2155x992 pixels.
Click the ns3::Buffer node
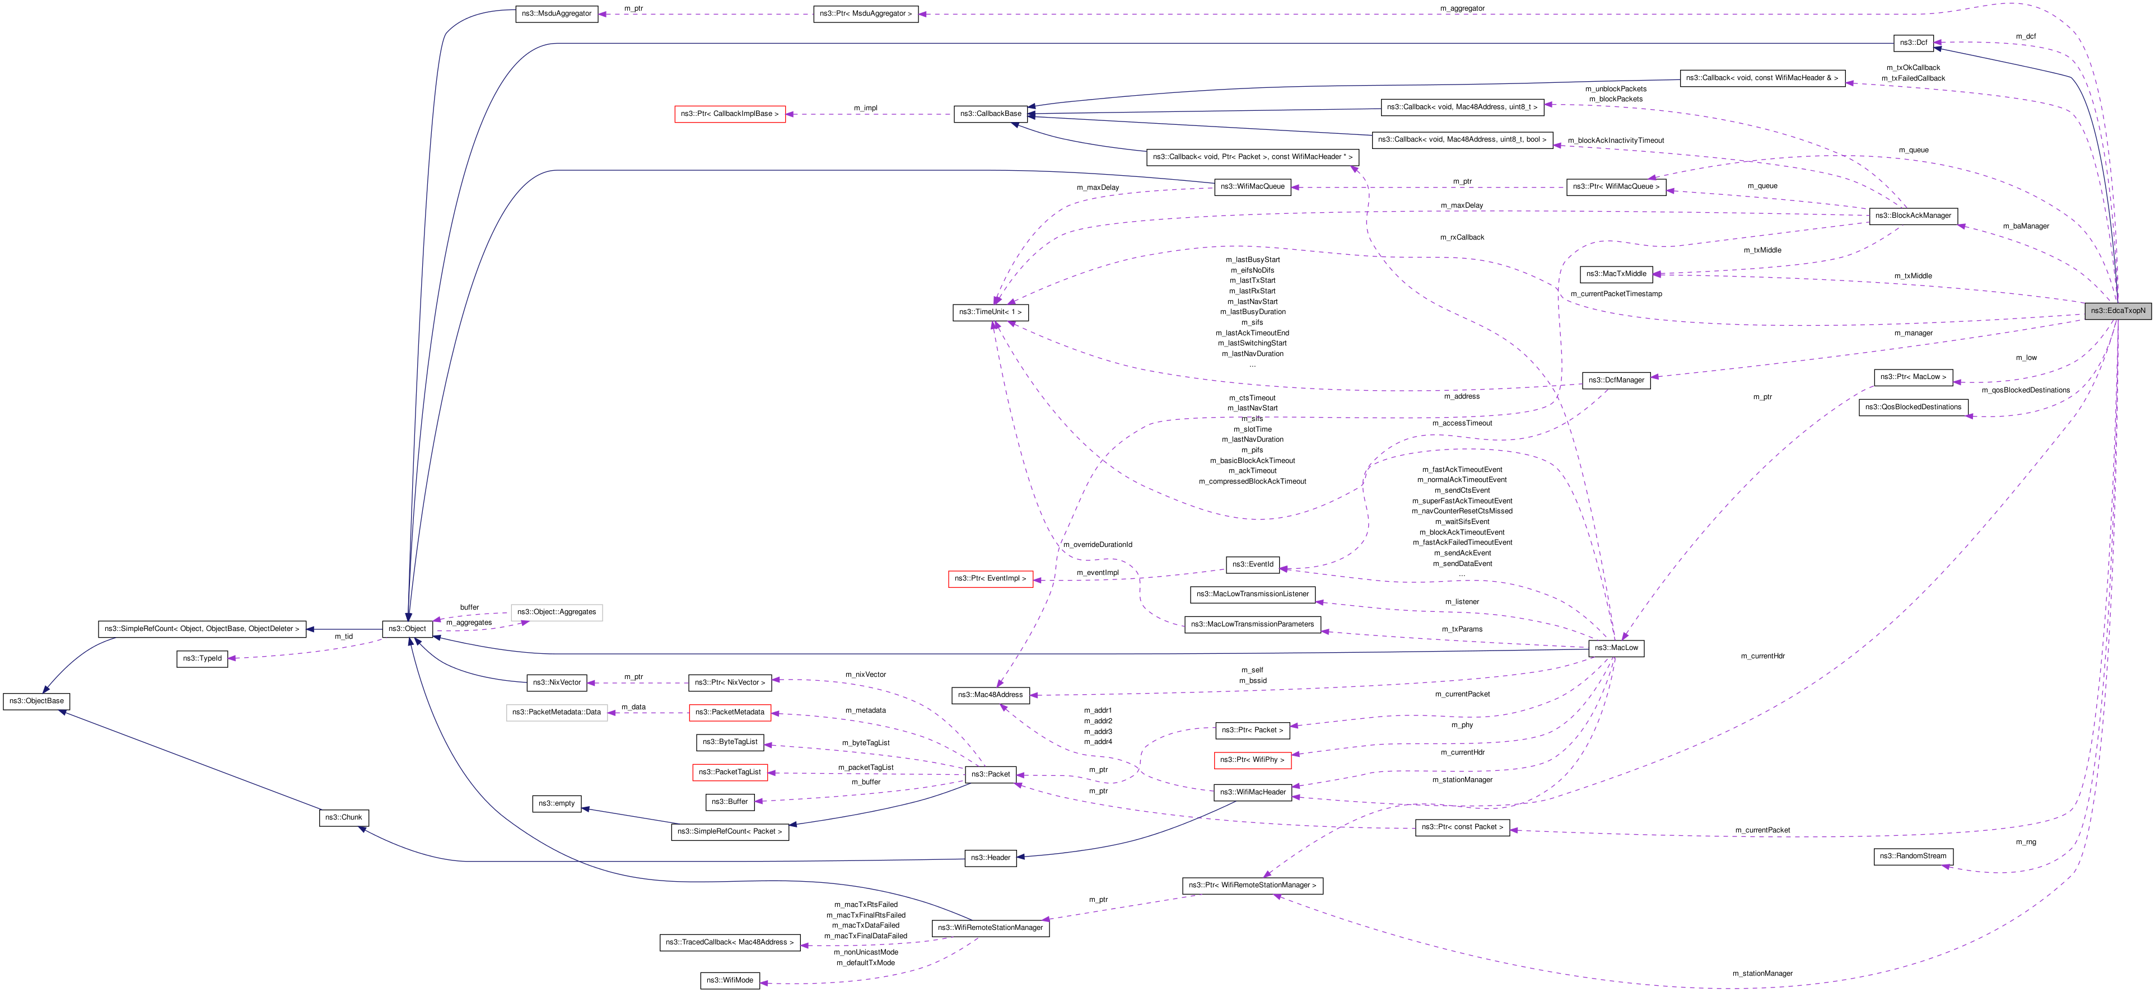tap(730, 802)
